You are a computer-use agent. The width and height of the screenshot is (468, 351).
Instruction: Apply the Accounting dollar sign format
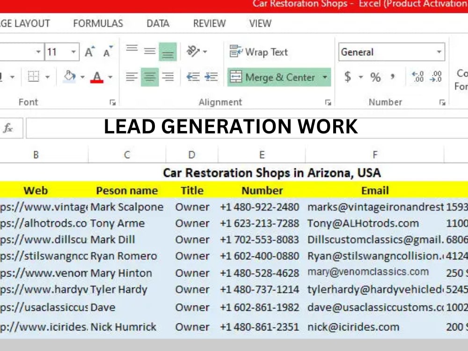click(x=347, y=77)
